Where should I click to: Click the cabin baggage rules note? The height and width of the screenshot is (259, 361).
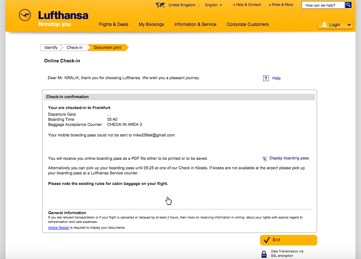coord(108,184)
